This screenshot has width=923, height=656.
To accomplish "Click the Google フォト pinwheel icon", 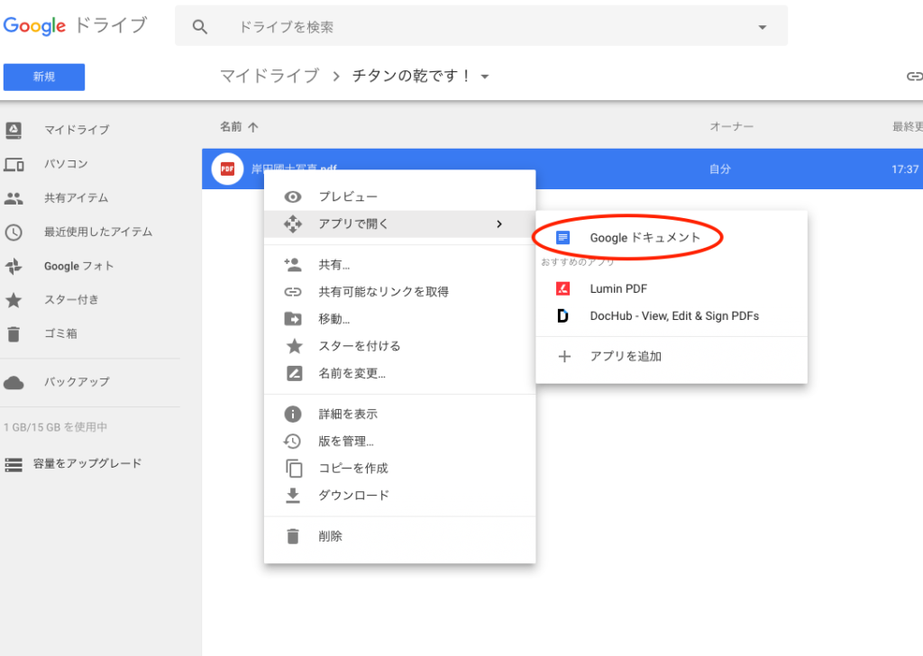I will click(x=14, y=266).
